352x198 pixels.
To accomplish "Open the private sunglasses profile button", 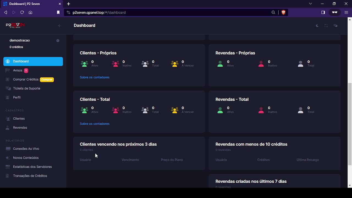I will (335, 12).
